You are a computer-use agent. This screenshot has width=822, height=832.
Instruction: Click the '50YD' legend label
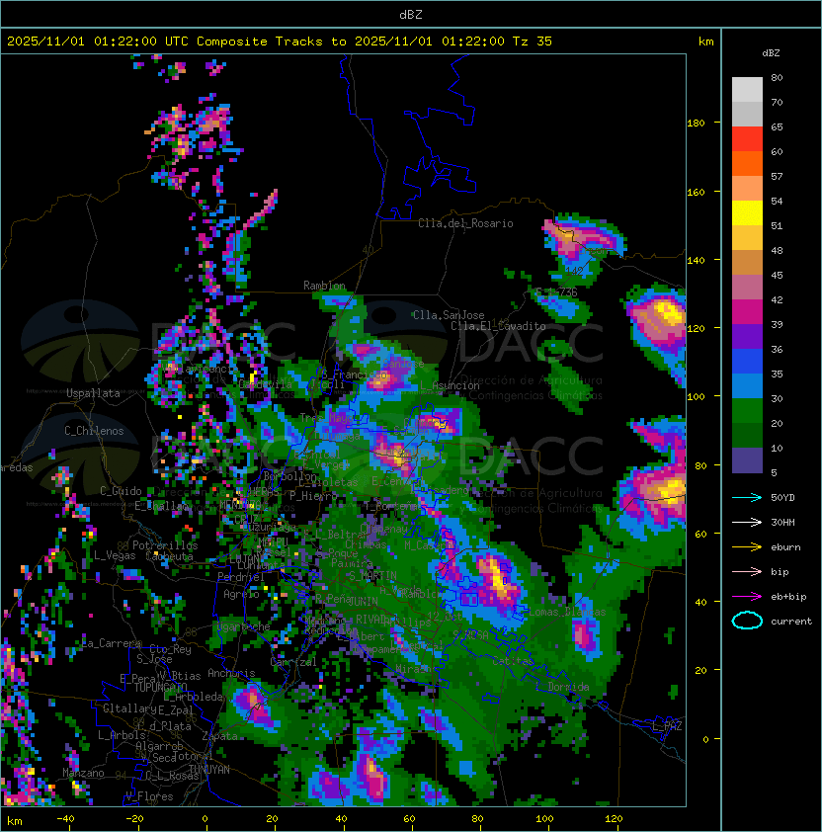782,498
